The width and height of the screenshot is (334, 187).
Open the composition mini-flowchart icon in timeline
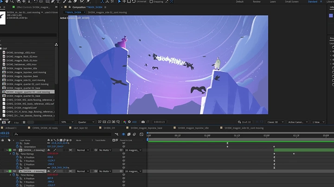point(116,134)
